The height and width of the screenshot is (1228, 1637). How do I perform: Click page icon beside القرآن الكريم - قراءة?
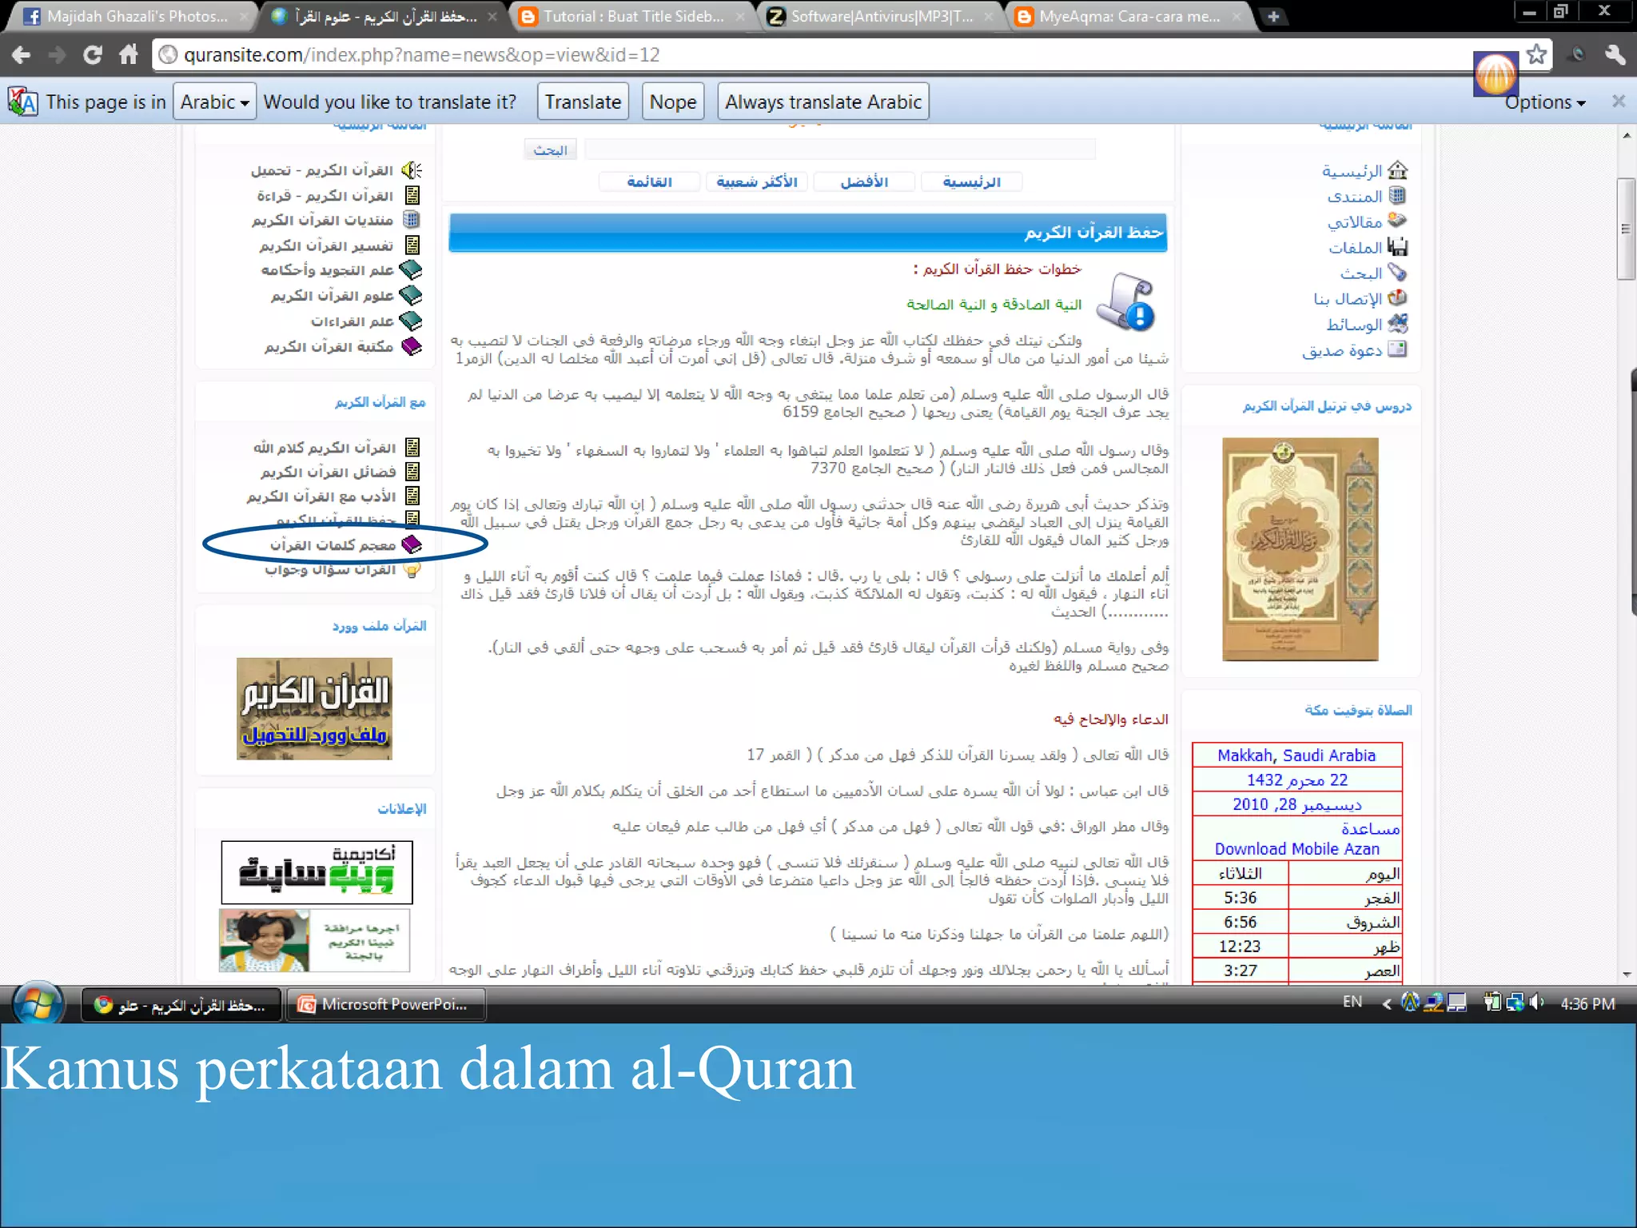click(412, 195)
